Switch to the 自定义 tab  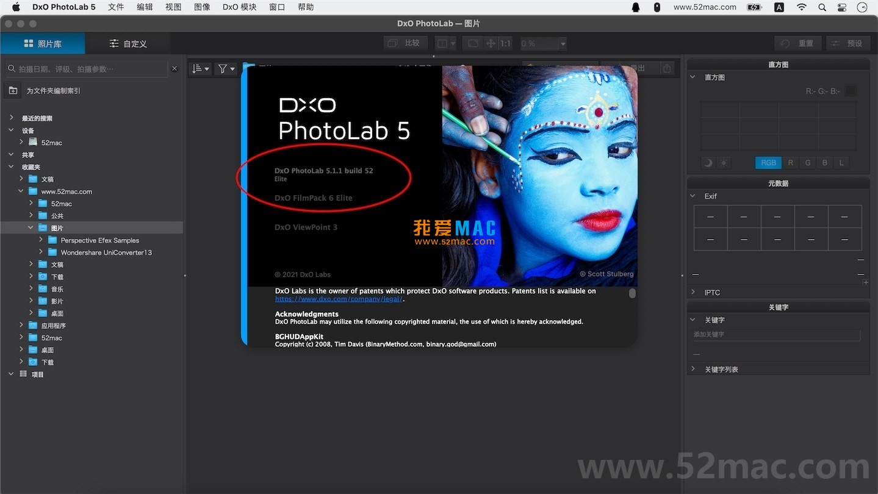pos(128,43)
